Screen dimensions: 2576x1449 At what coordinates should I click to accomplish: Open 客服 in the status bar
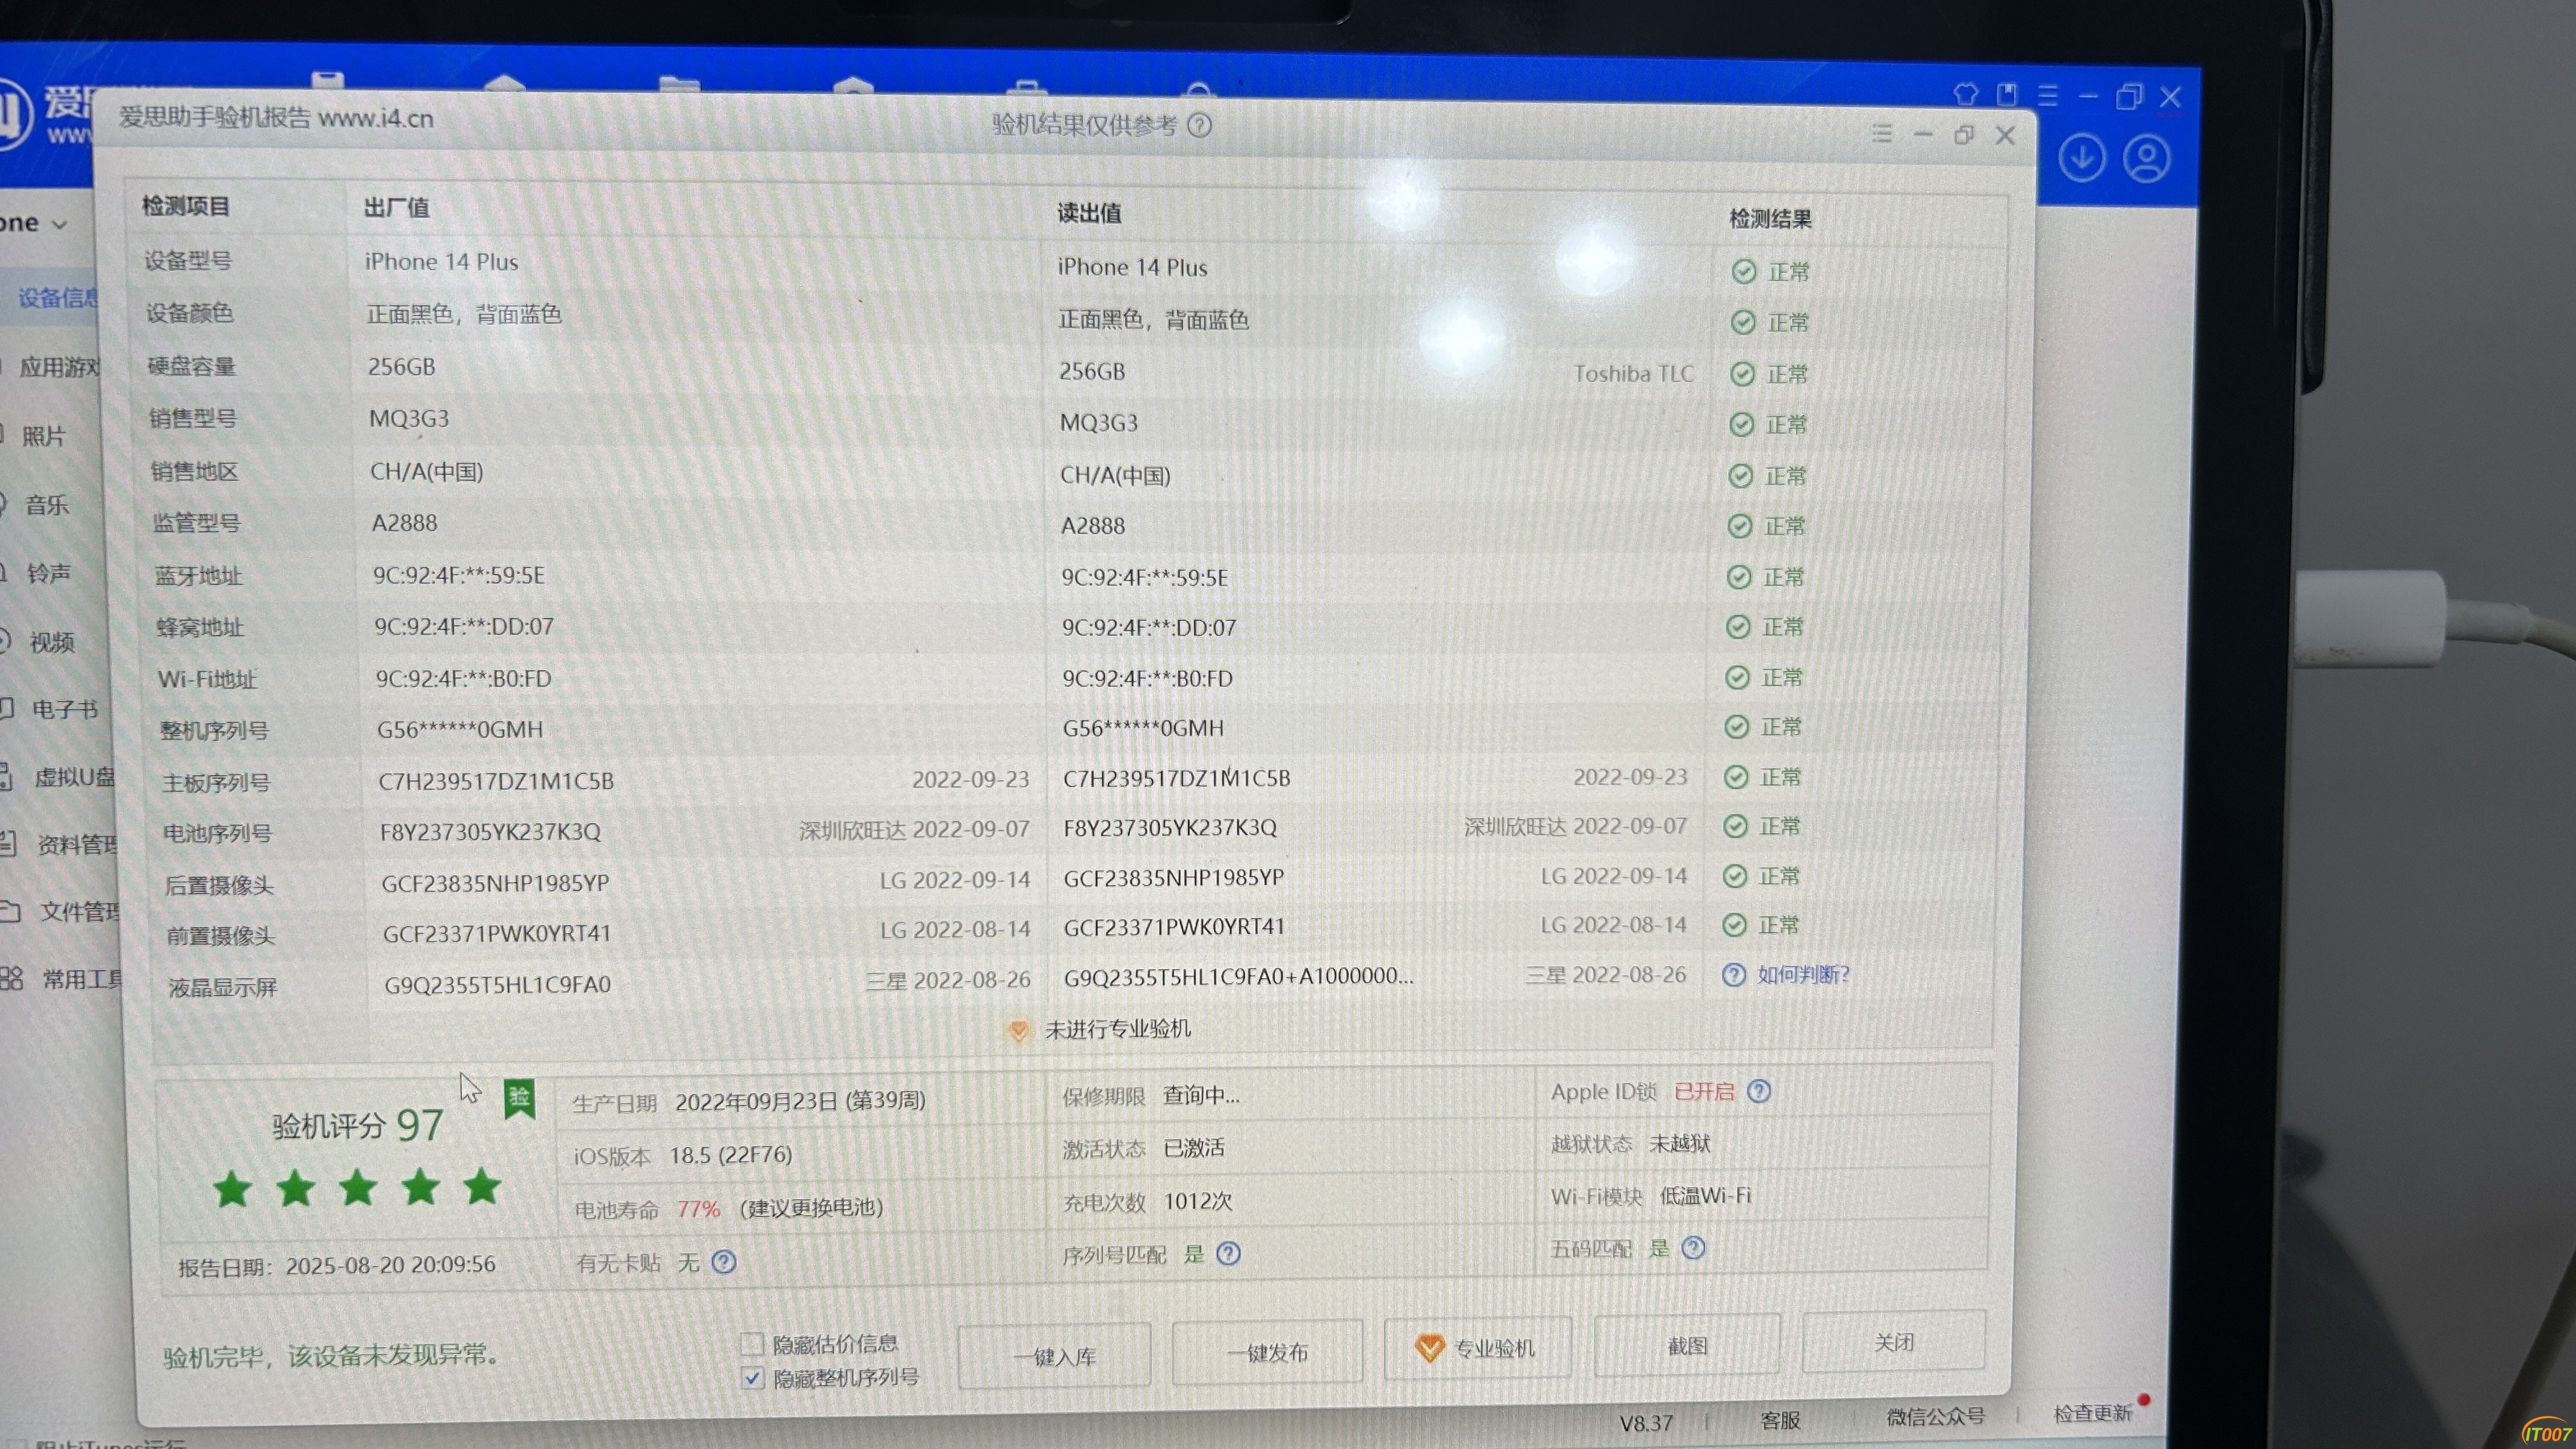[1780, 1420]
